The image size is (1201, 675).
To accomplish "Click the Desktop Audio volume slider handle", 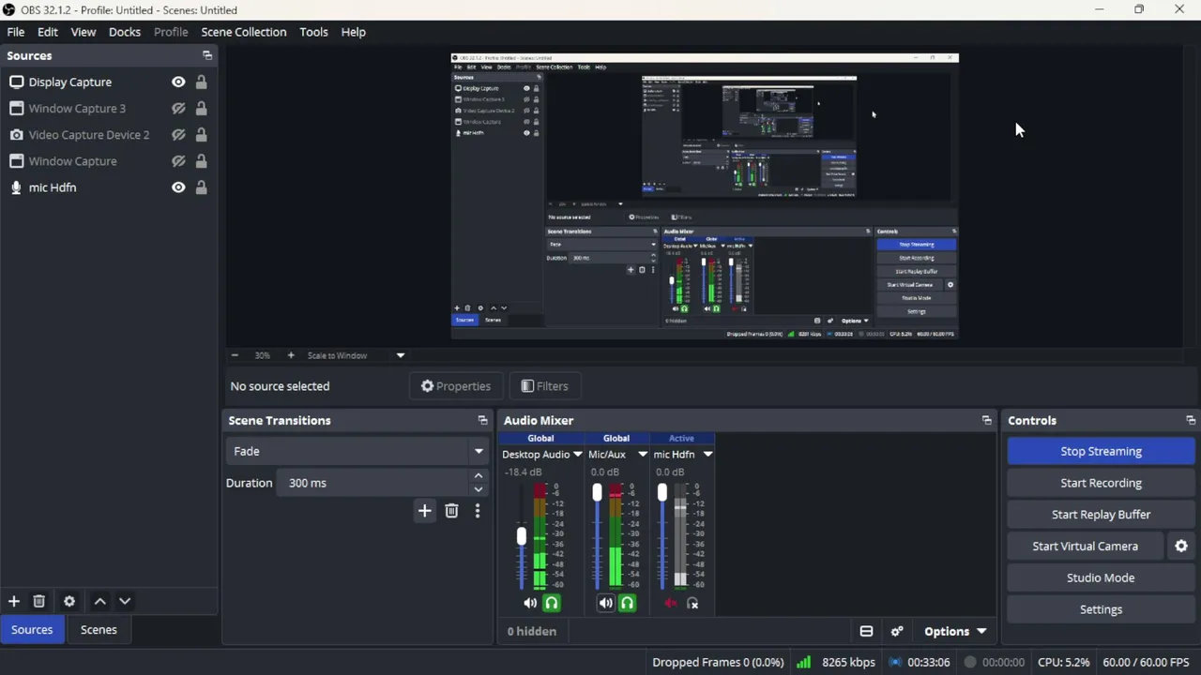I will (x=522, y=536).
